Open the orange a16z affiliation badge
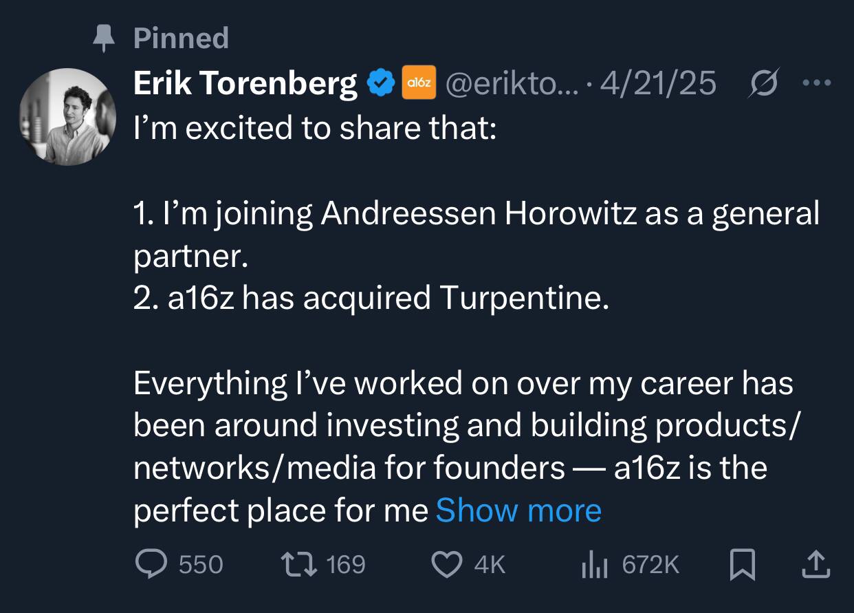The image size is (854, 613). point(418,82)
